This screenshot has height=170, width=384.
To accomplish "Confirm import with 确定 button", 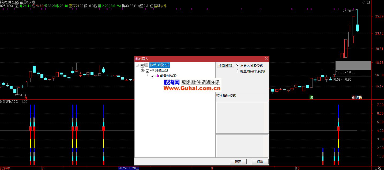I will pyautogui.click(x=238, y=161).
